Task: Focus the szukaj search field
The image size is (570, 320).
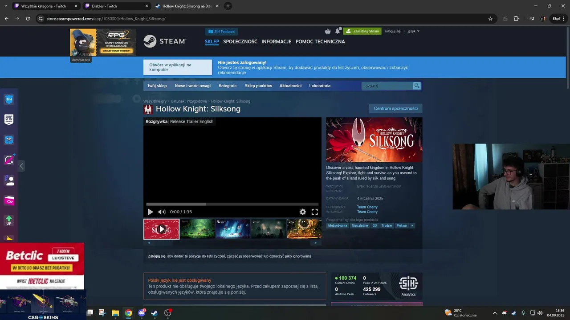Action: pyautogui.click(x=387, y=86)
